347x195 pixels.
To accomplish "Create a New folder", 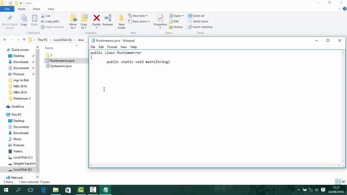I will (121, 22).
